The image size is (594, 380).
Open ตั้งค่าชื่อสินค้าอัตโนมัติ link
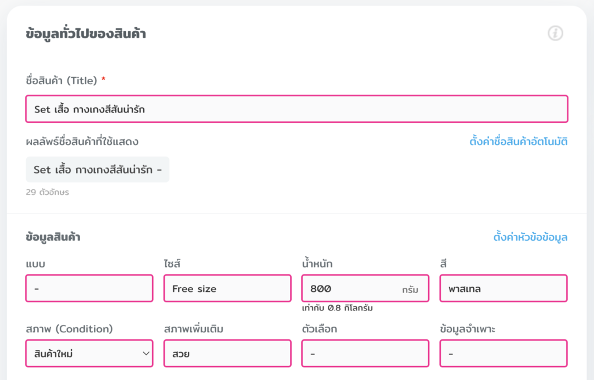(x=518, y=142)
